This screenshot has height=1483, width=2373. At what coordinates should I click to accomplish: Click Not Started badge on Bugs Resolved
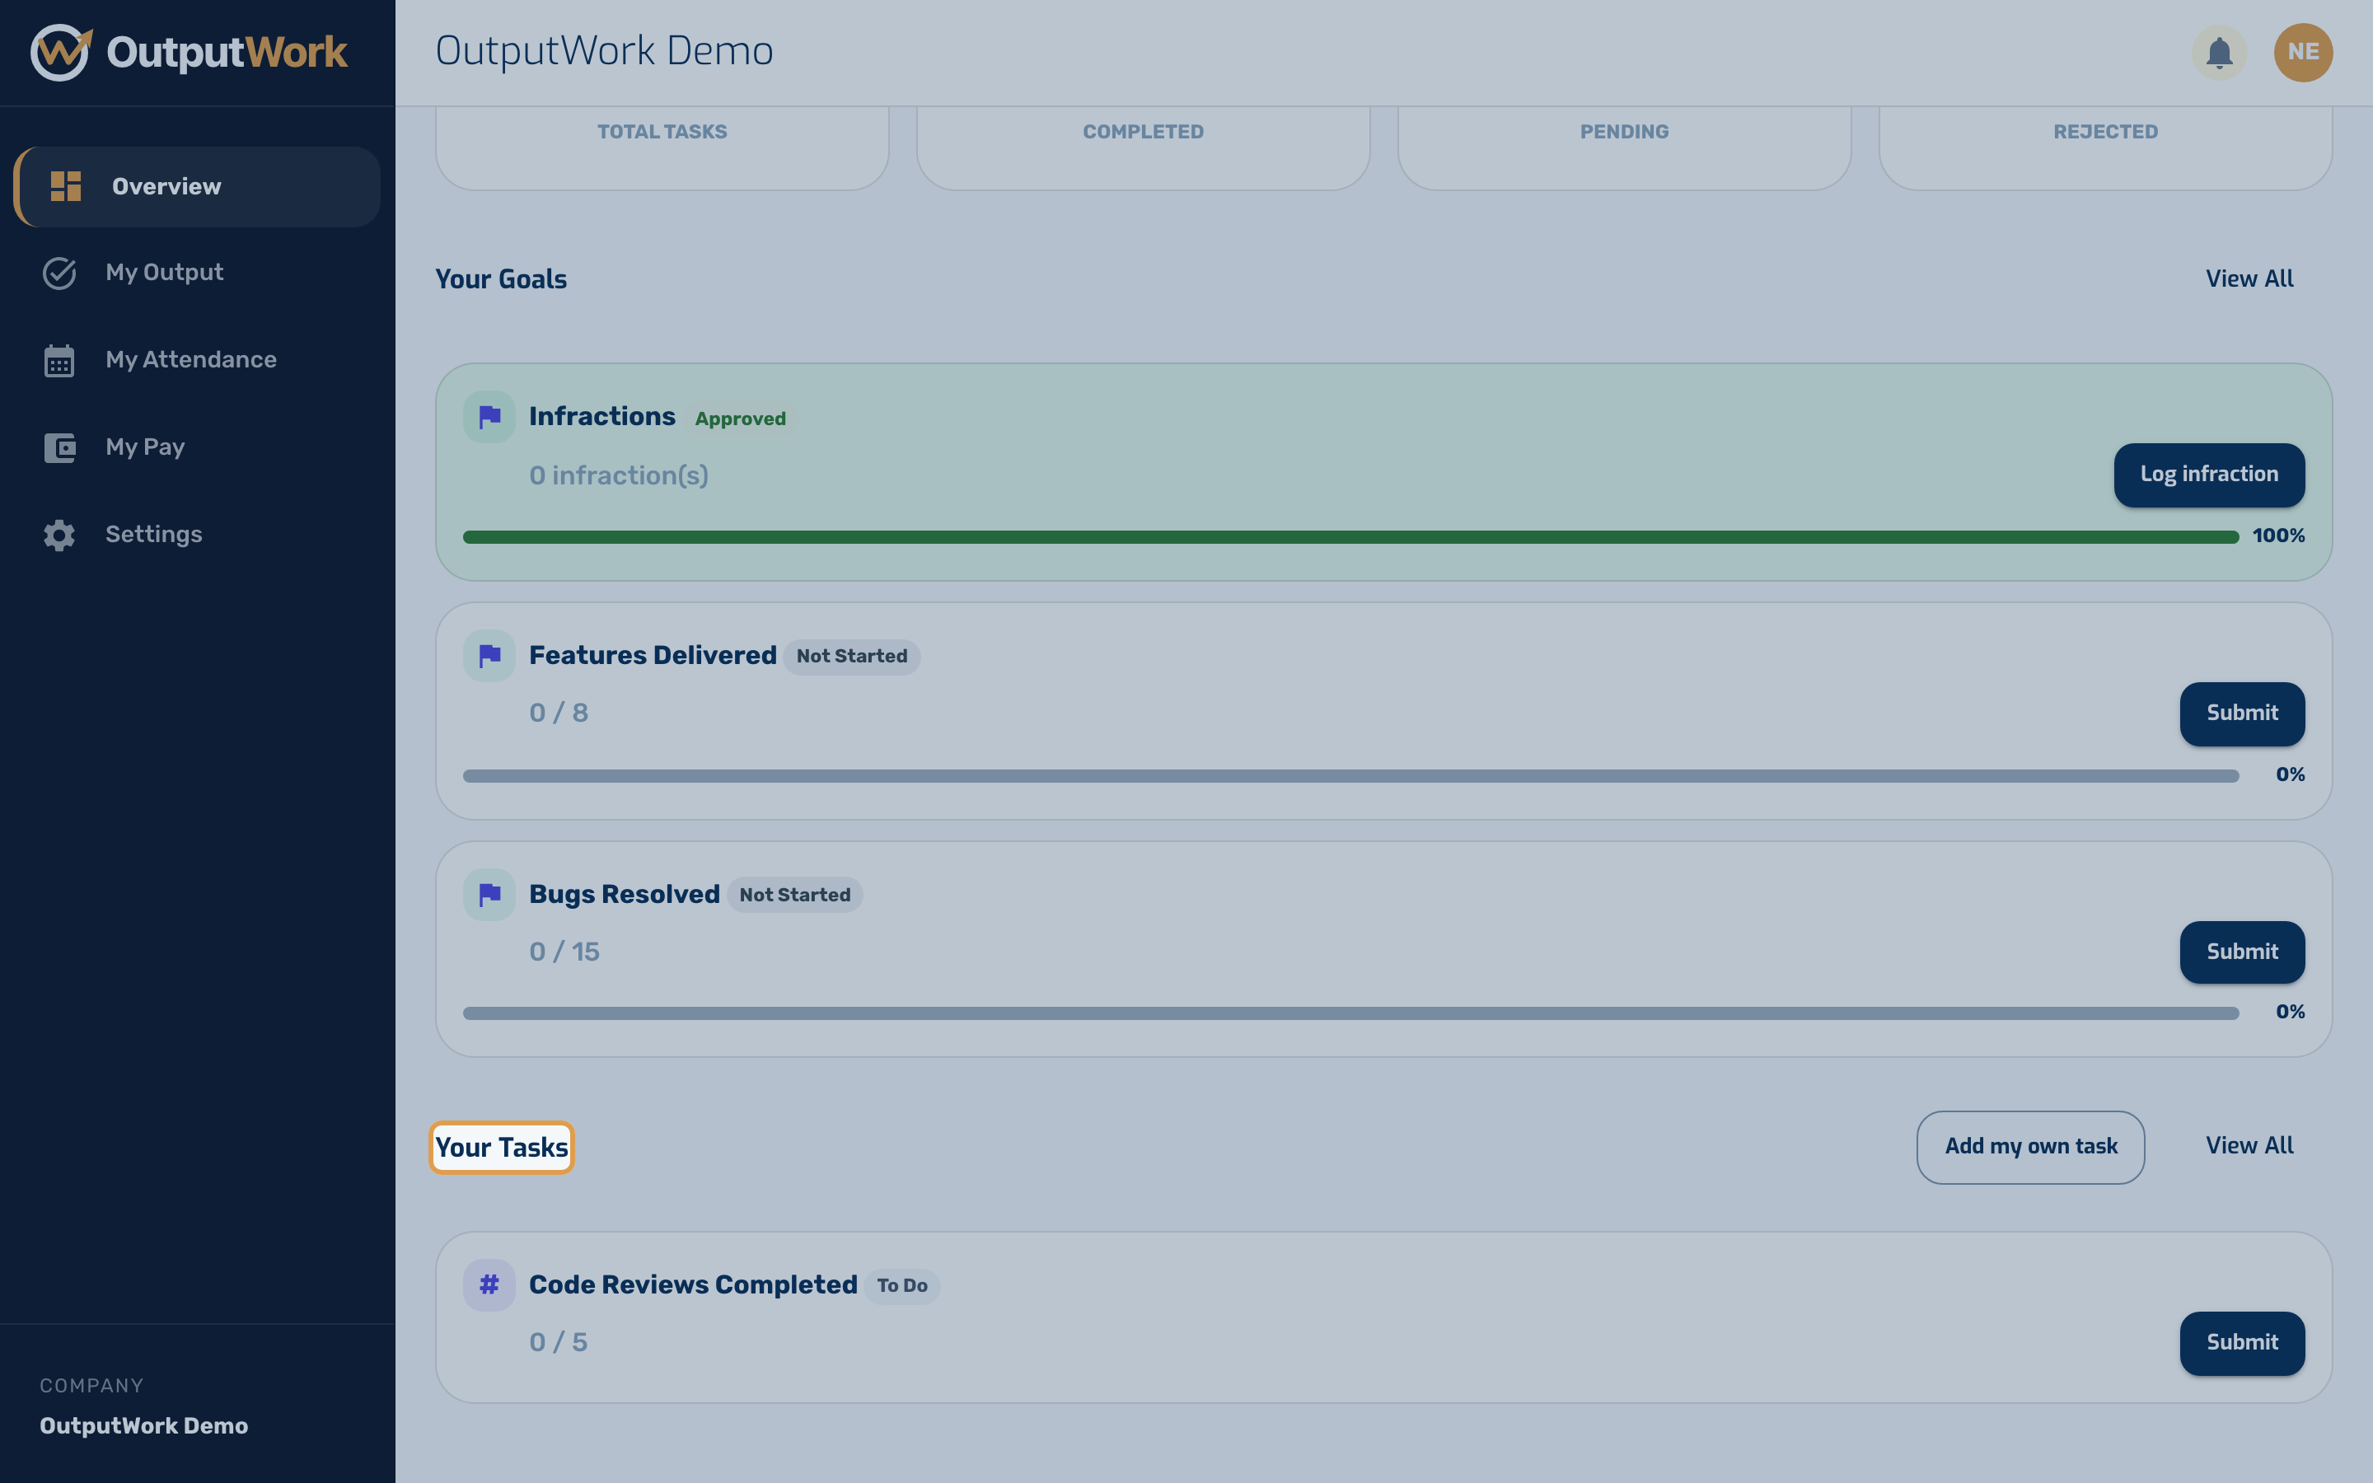pyautogui.click(x=795, y=895)
